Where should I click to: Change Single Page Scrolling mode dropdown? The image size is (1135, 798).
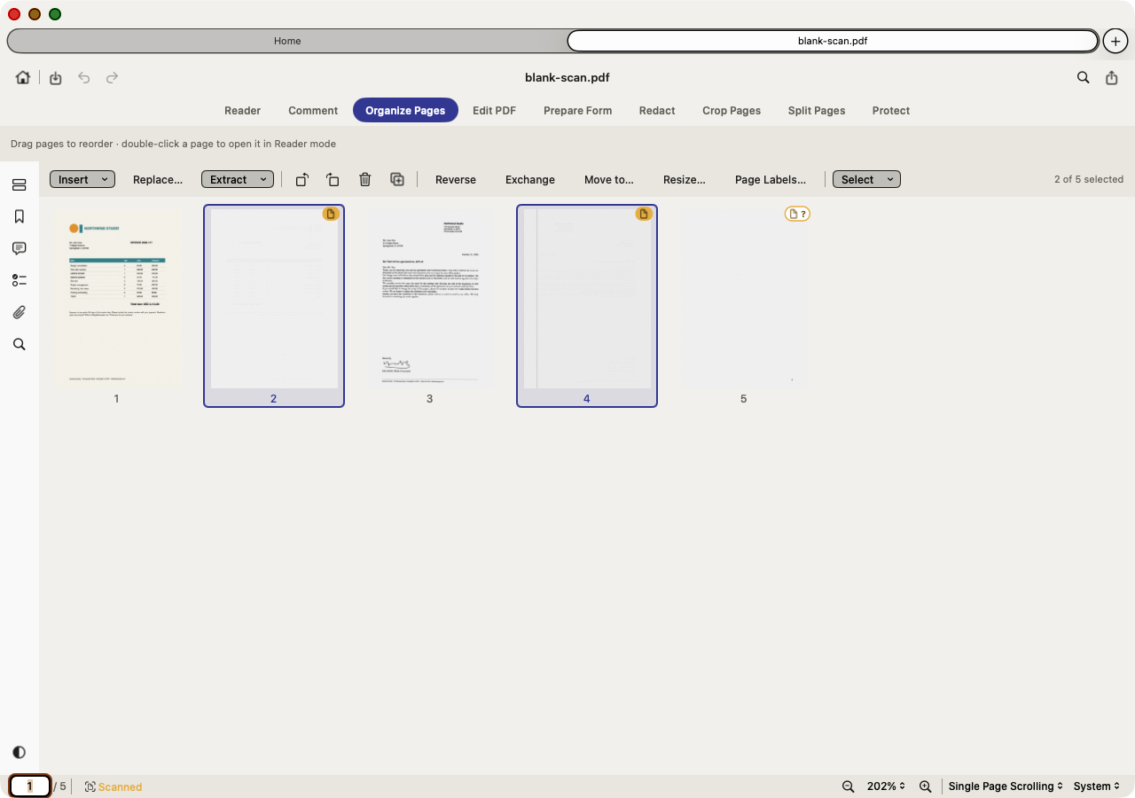coord(1006,786)
